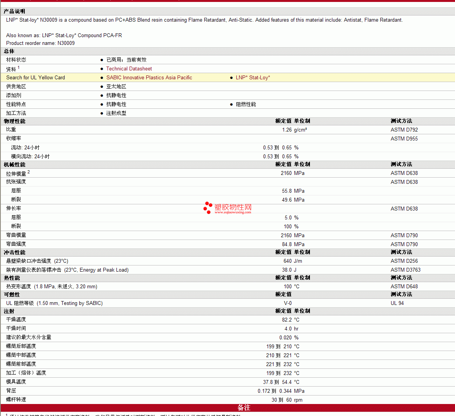
Task: Select the 82.2 °C drying temperature value
Action: click(291, 320)
